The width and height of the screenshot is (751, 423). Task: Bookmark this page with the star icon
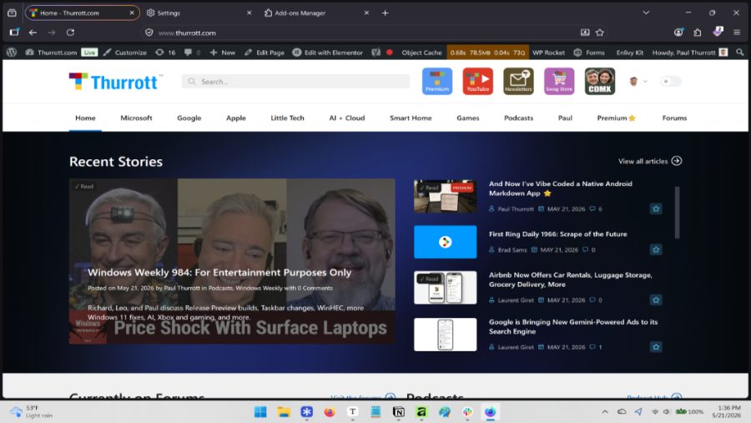[600, 33]
